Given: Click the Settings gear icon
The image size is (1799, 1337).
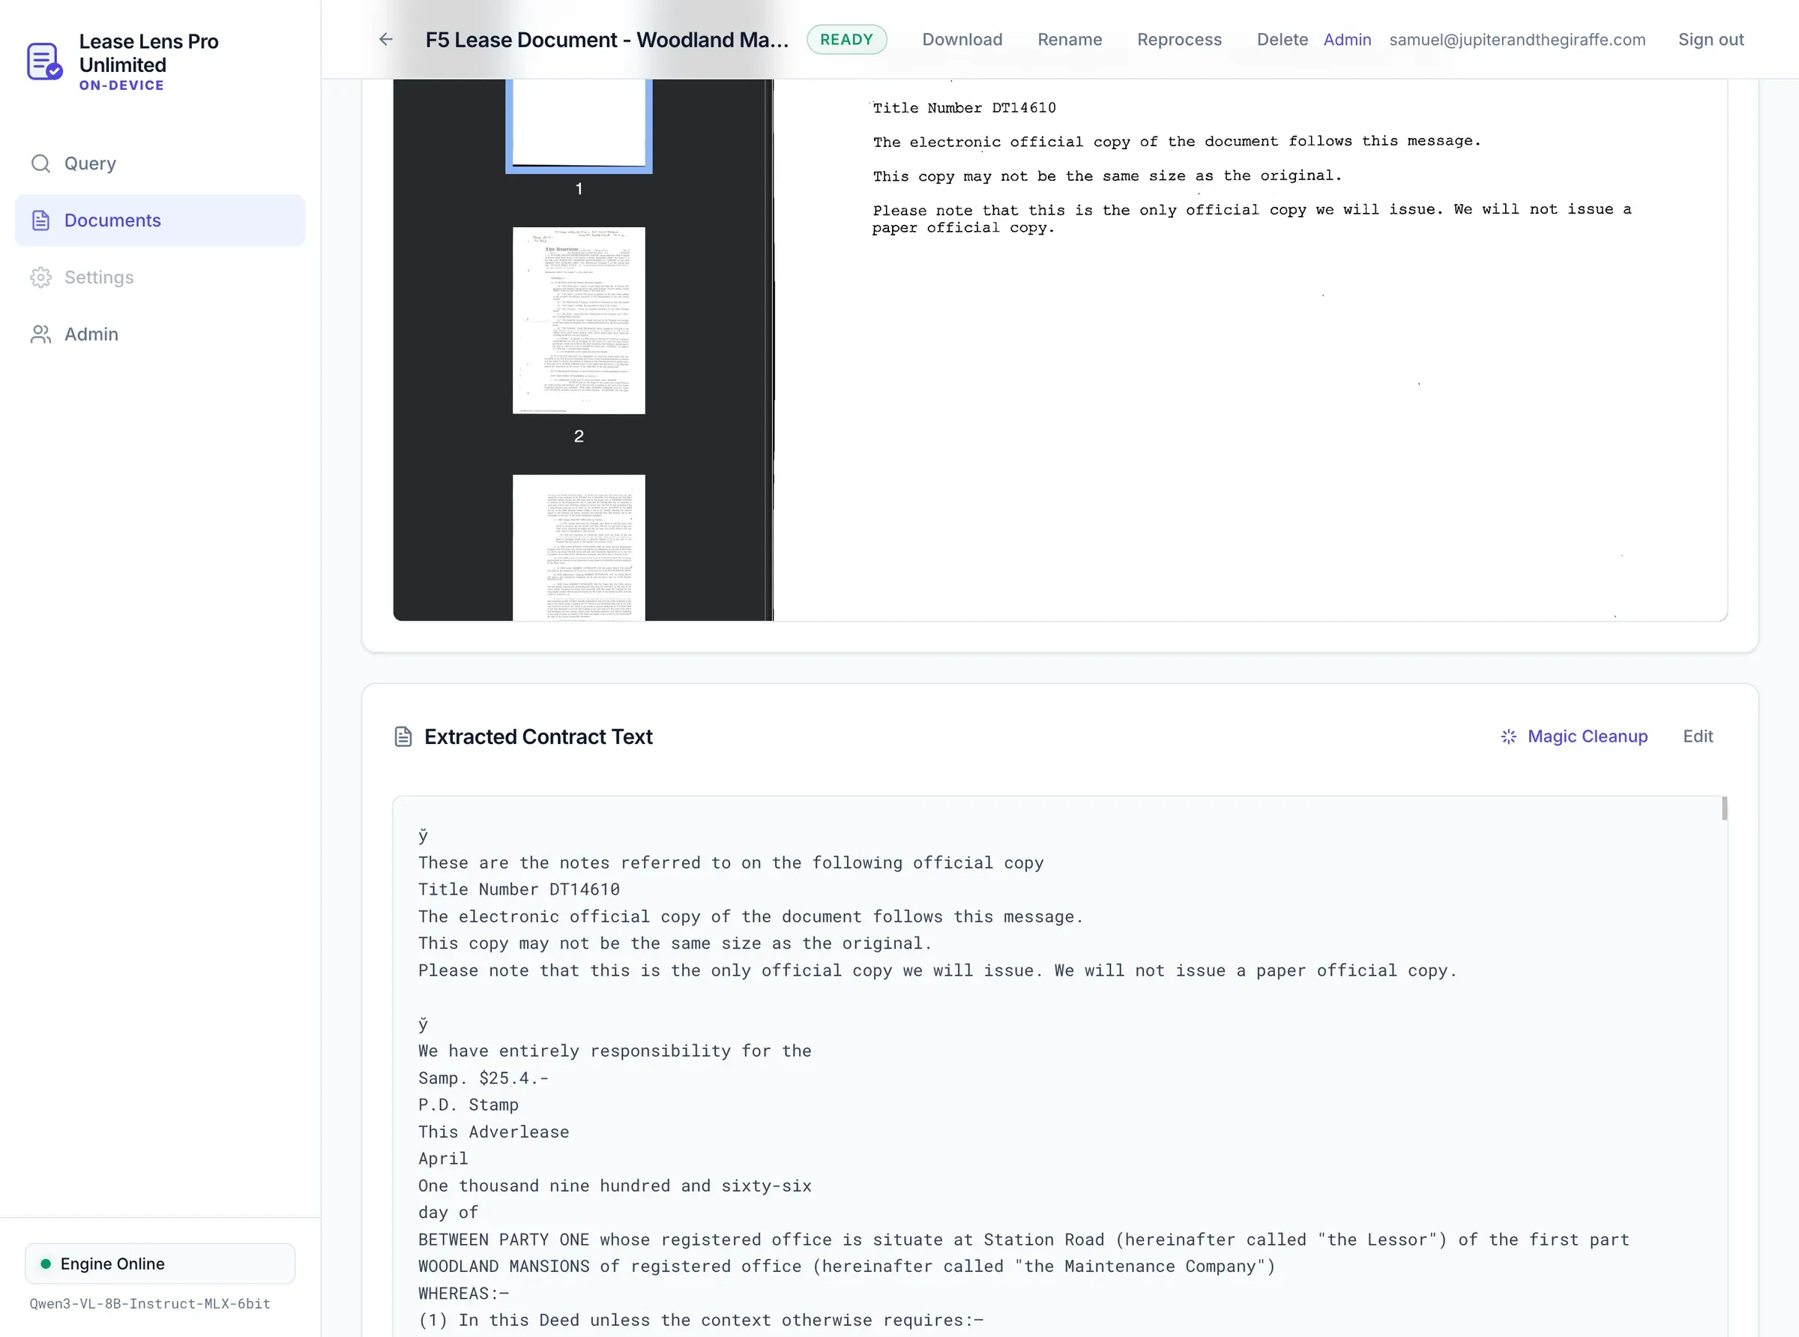Looking at the screenshot, I should pos(40,277).
